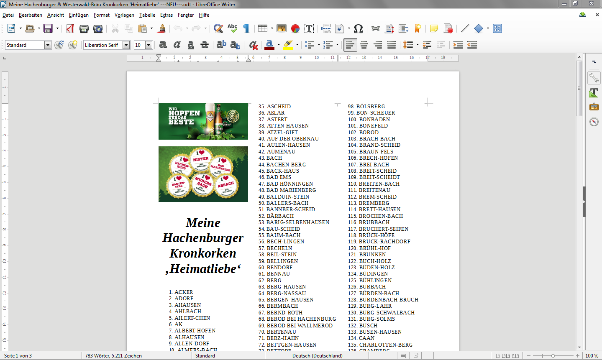
Task: Toggle Subscript
Action: pos(236,45)
